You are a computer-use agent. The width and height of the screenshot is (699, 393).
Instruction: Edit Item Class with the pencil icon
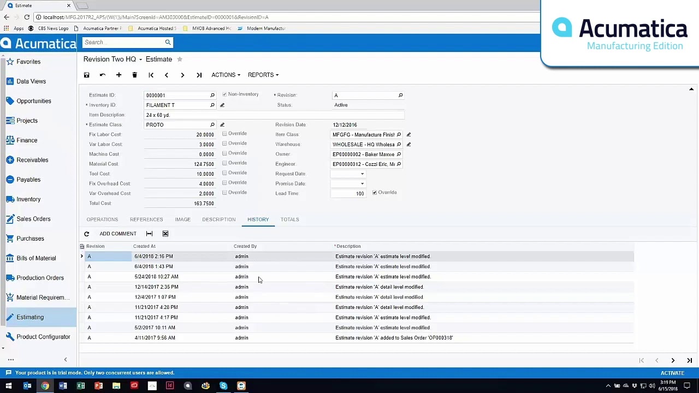click(x=408, y=134)
